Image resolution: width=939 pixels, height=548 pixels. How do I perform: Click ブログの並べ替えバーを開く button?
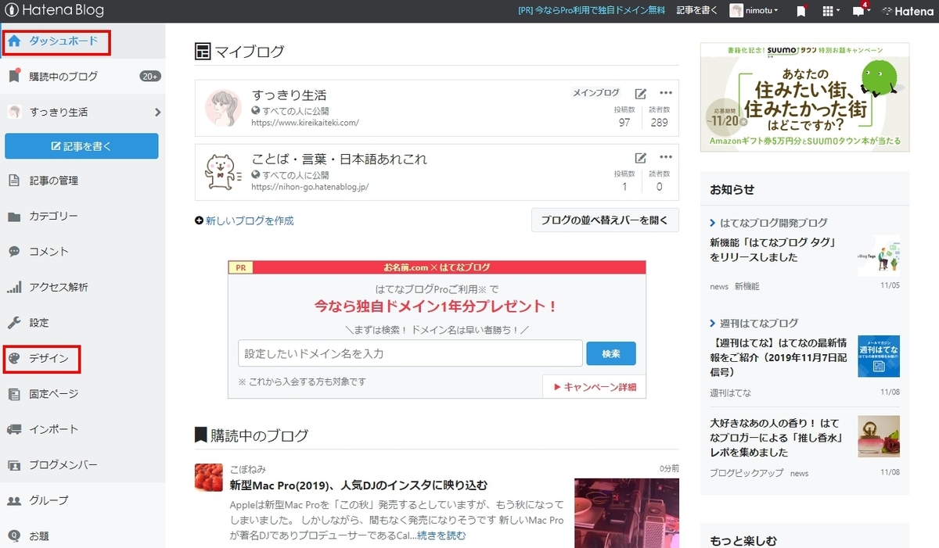coord(605,220)
